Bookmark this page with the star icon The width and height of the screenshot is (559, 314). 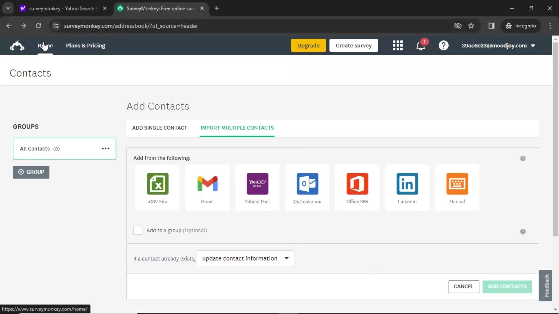(471, 26)
